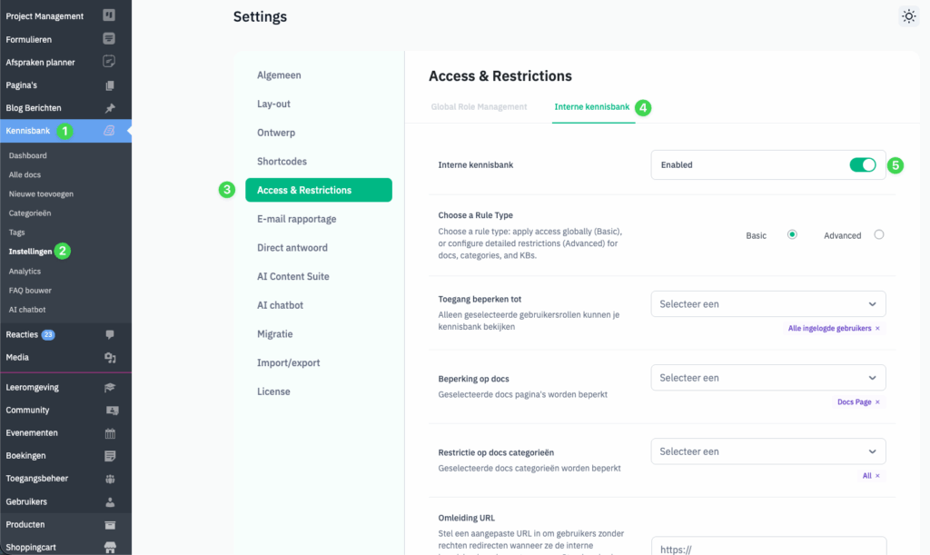The height and width of the screenshot is (555, 930).
Task: Open Restrictie op docs categorieën dropdown
Action: [767, 451]
